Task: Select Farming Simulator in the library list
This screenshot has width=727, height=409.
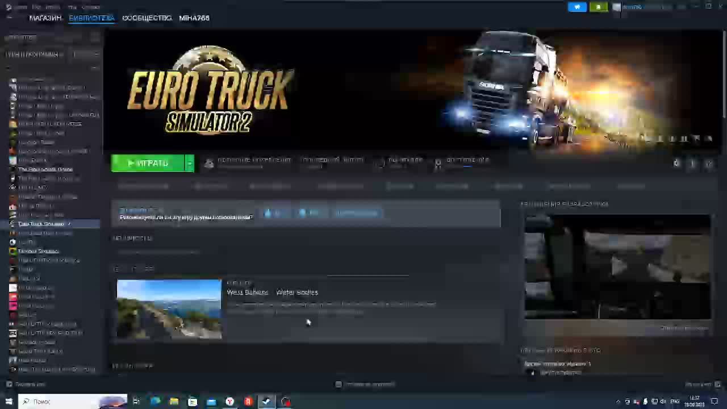Action: (39, 251)
